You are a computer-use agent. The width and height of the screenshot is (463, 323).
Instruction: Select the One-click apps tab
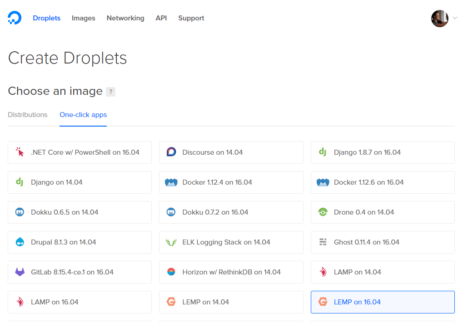(83, 115)
